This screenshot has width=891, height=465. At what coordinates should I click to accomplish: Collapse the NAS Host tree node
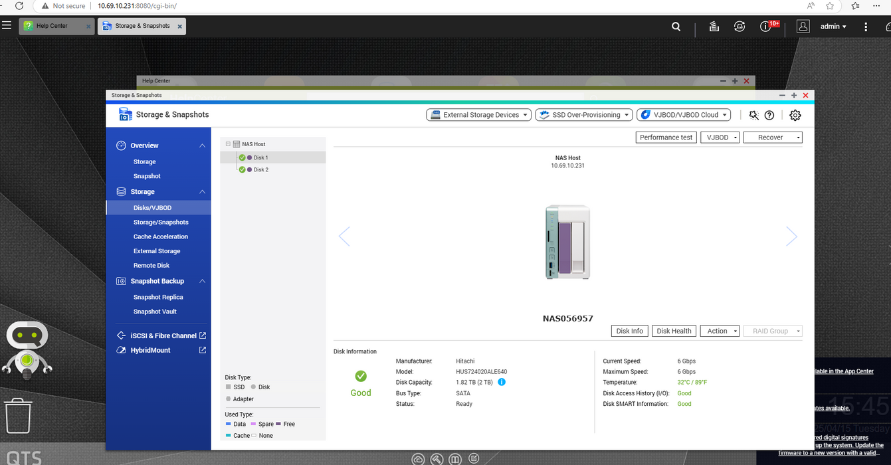point(228,144)
